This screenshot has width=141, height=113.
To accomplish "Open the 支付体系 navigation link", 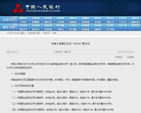I will (x=123, y=18).
